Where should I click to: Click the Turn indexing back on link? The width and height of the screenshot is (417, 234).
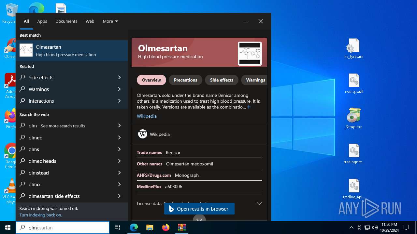41,215
